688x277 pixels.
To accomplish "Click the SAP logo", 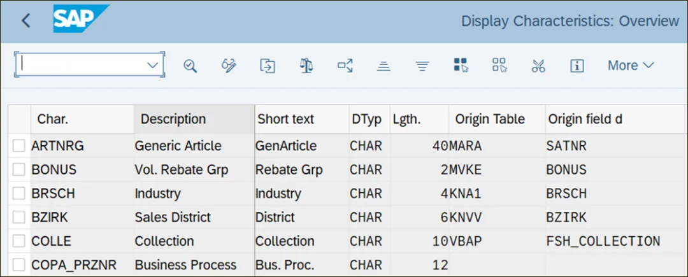I will 81,20.
